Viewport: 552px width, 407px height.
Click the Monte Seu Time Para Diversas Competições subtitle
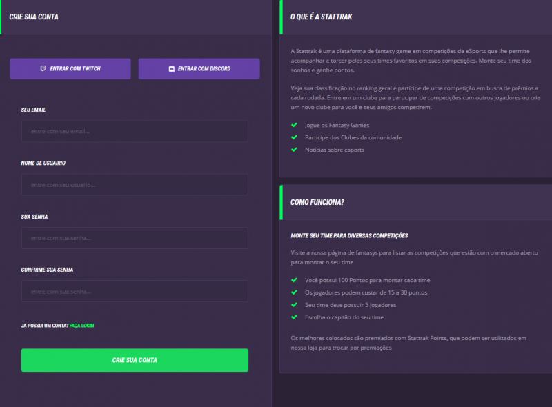[350, 236]
